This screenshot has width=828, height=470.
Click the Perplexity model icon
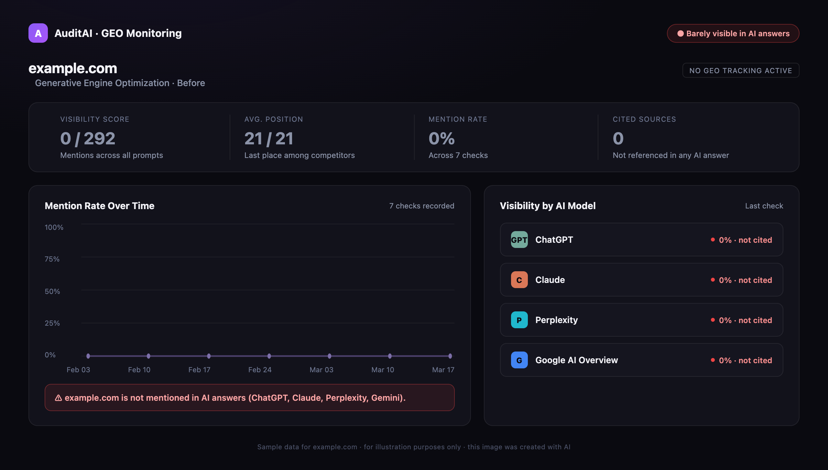[519, 320]
